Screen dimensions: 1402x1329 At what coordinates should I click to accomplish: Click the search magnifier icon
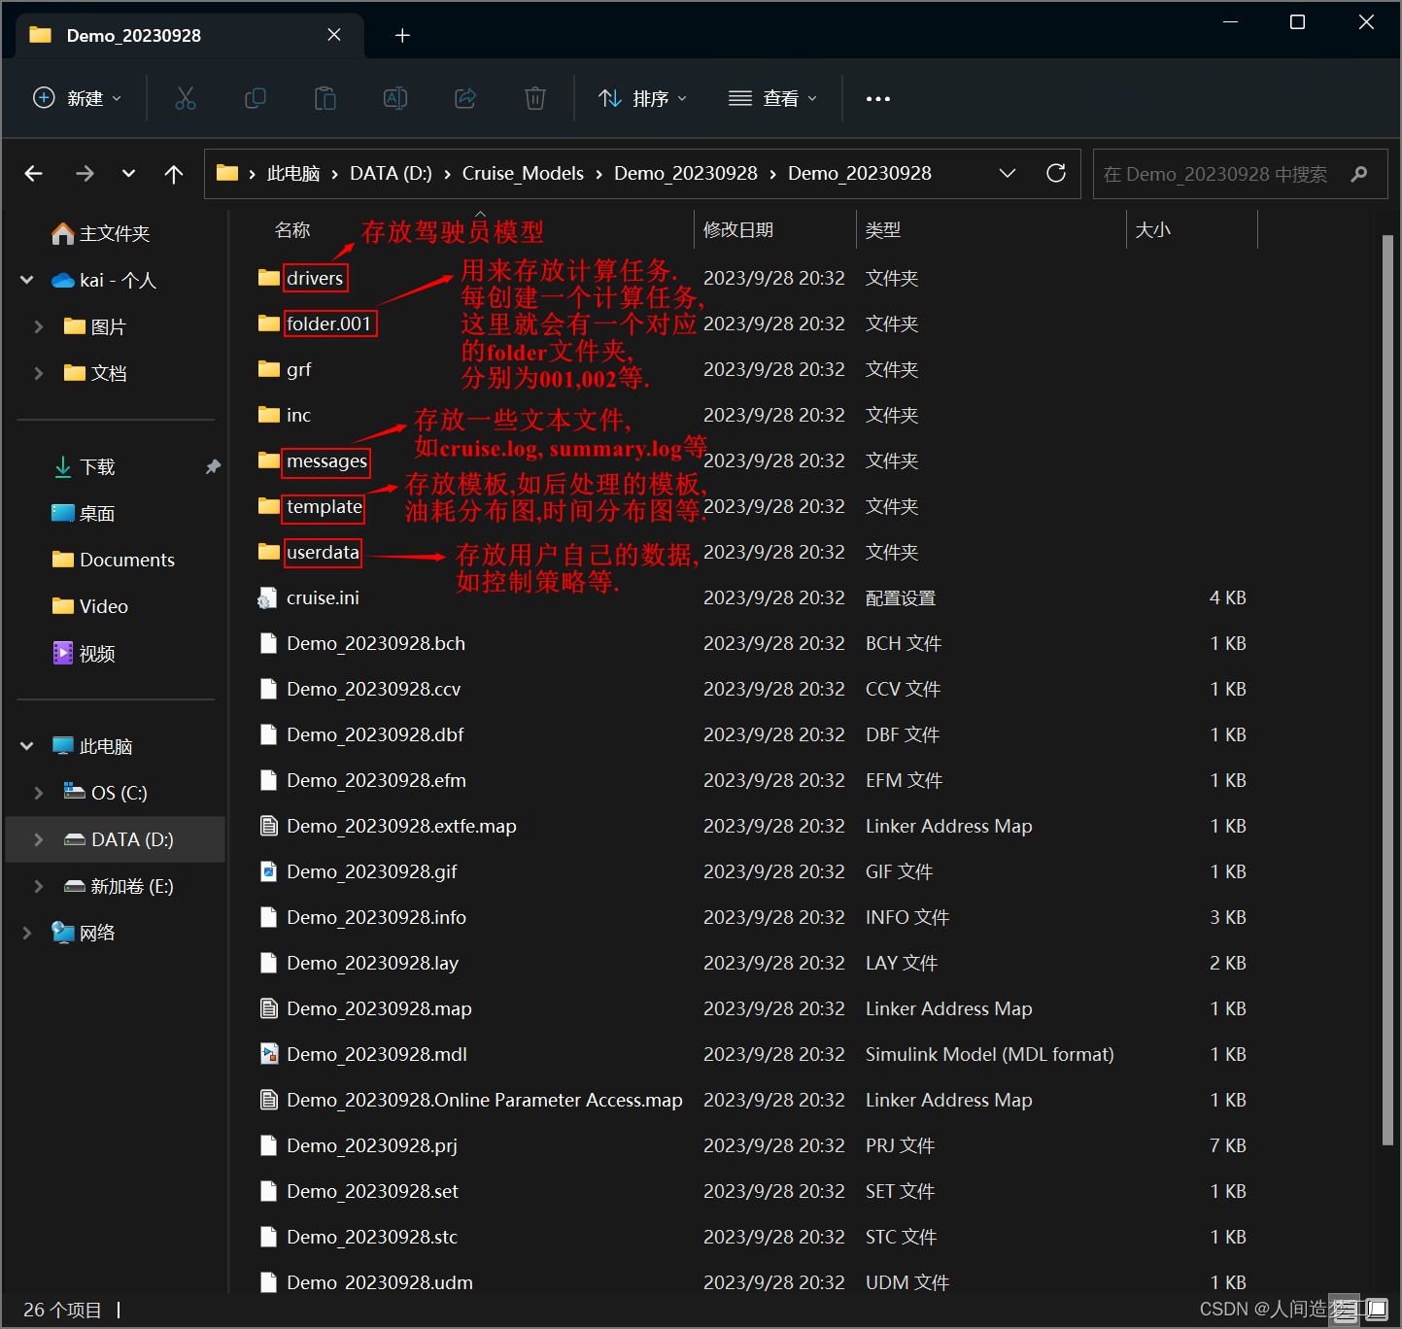tap(1359, 174)
